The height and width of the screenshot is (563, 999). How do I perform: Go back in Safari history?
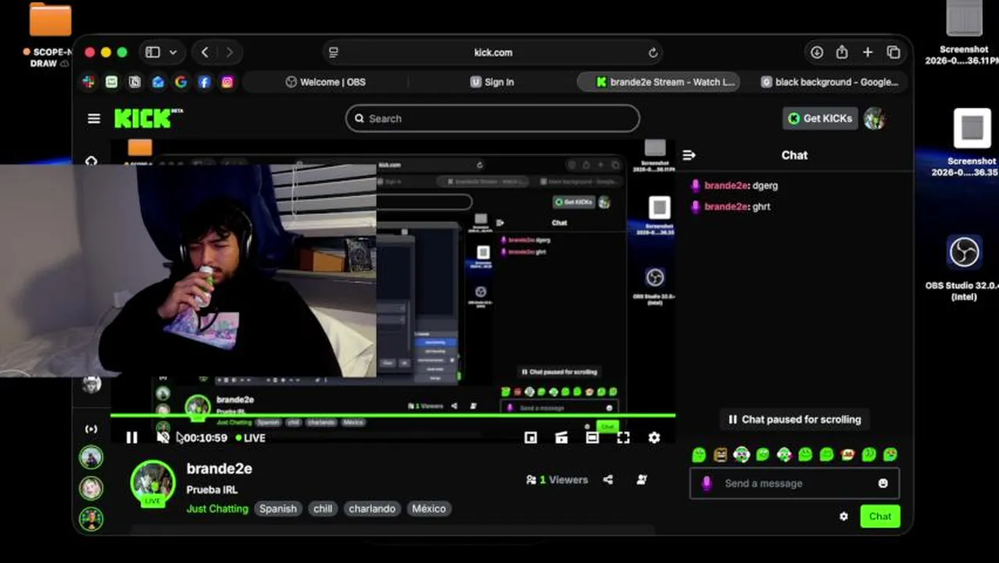pos(205,52)
